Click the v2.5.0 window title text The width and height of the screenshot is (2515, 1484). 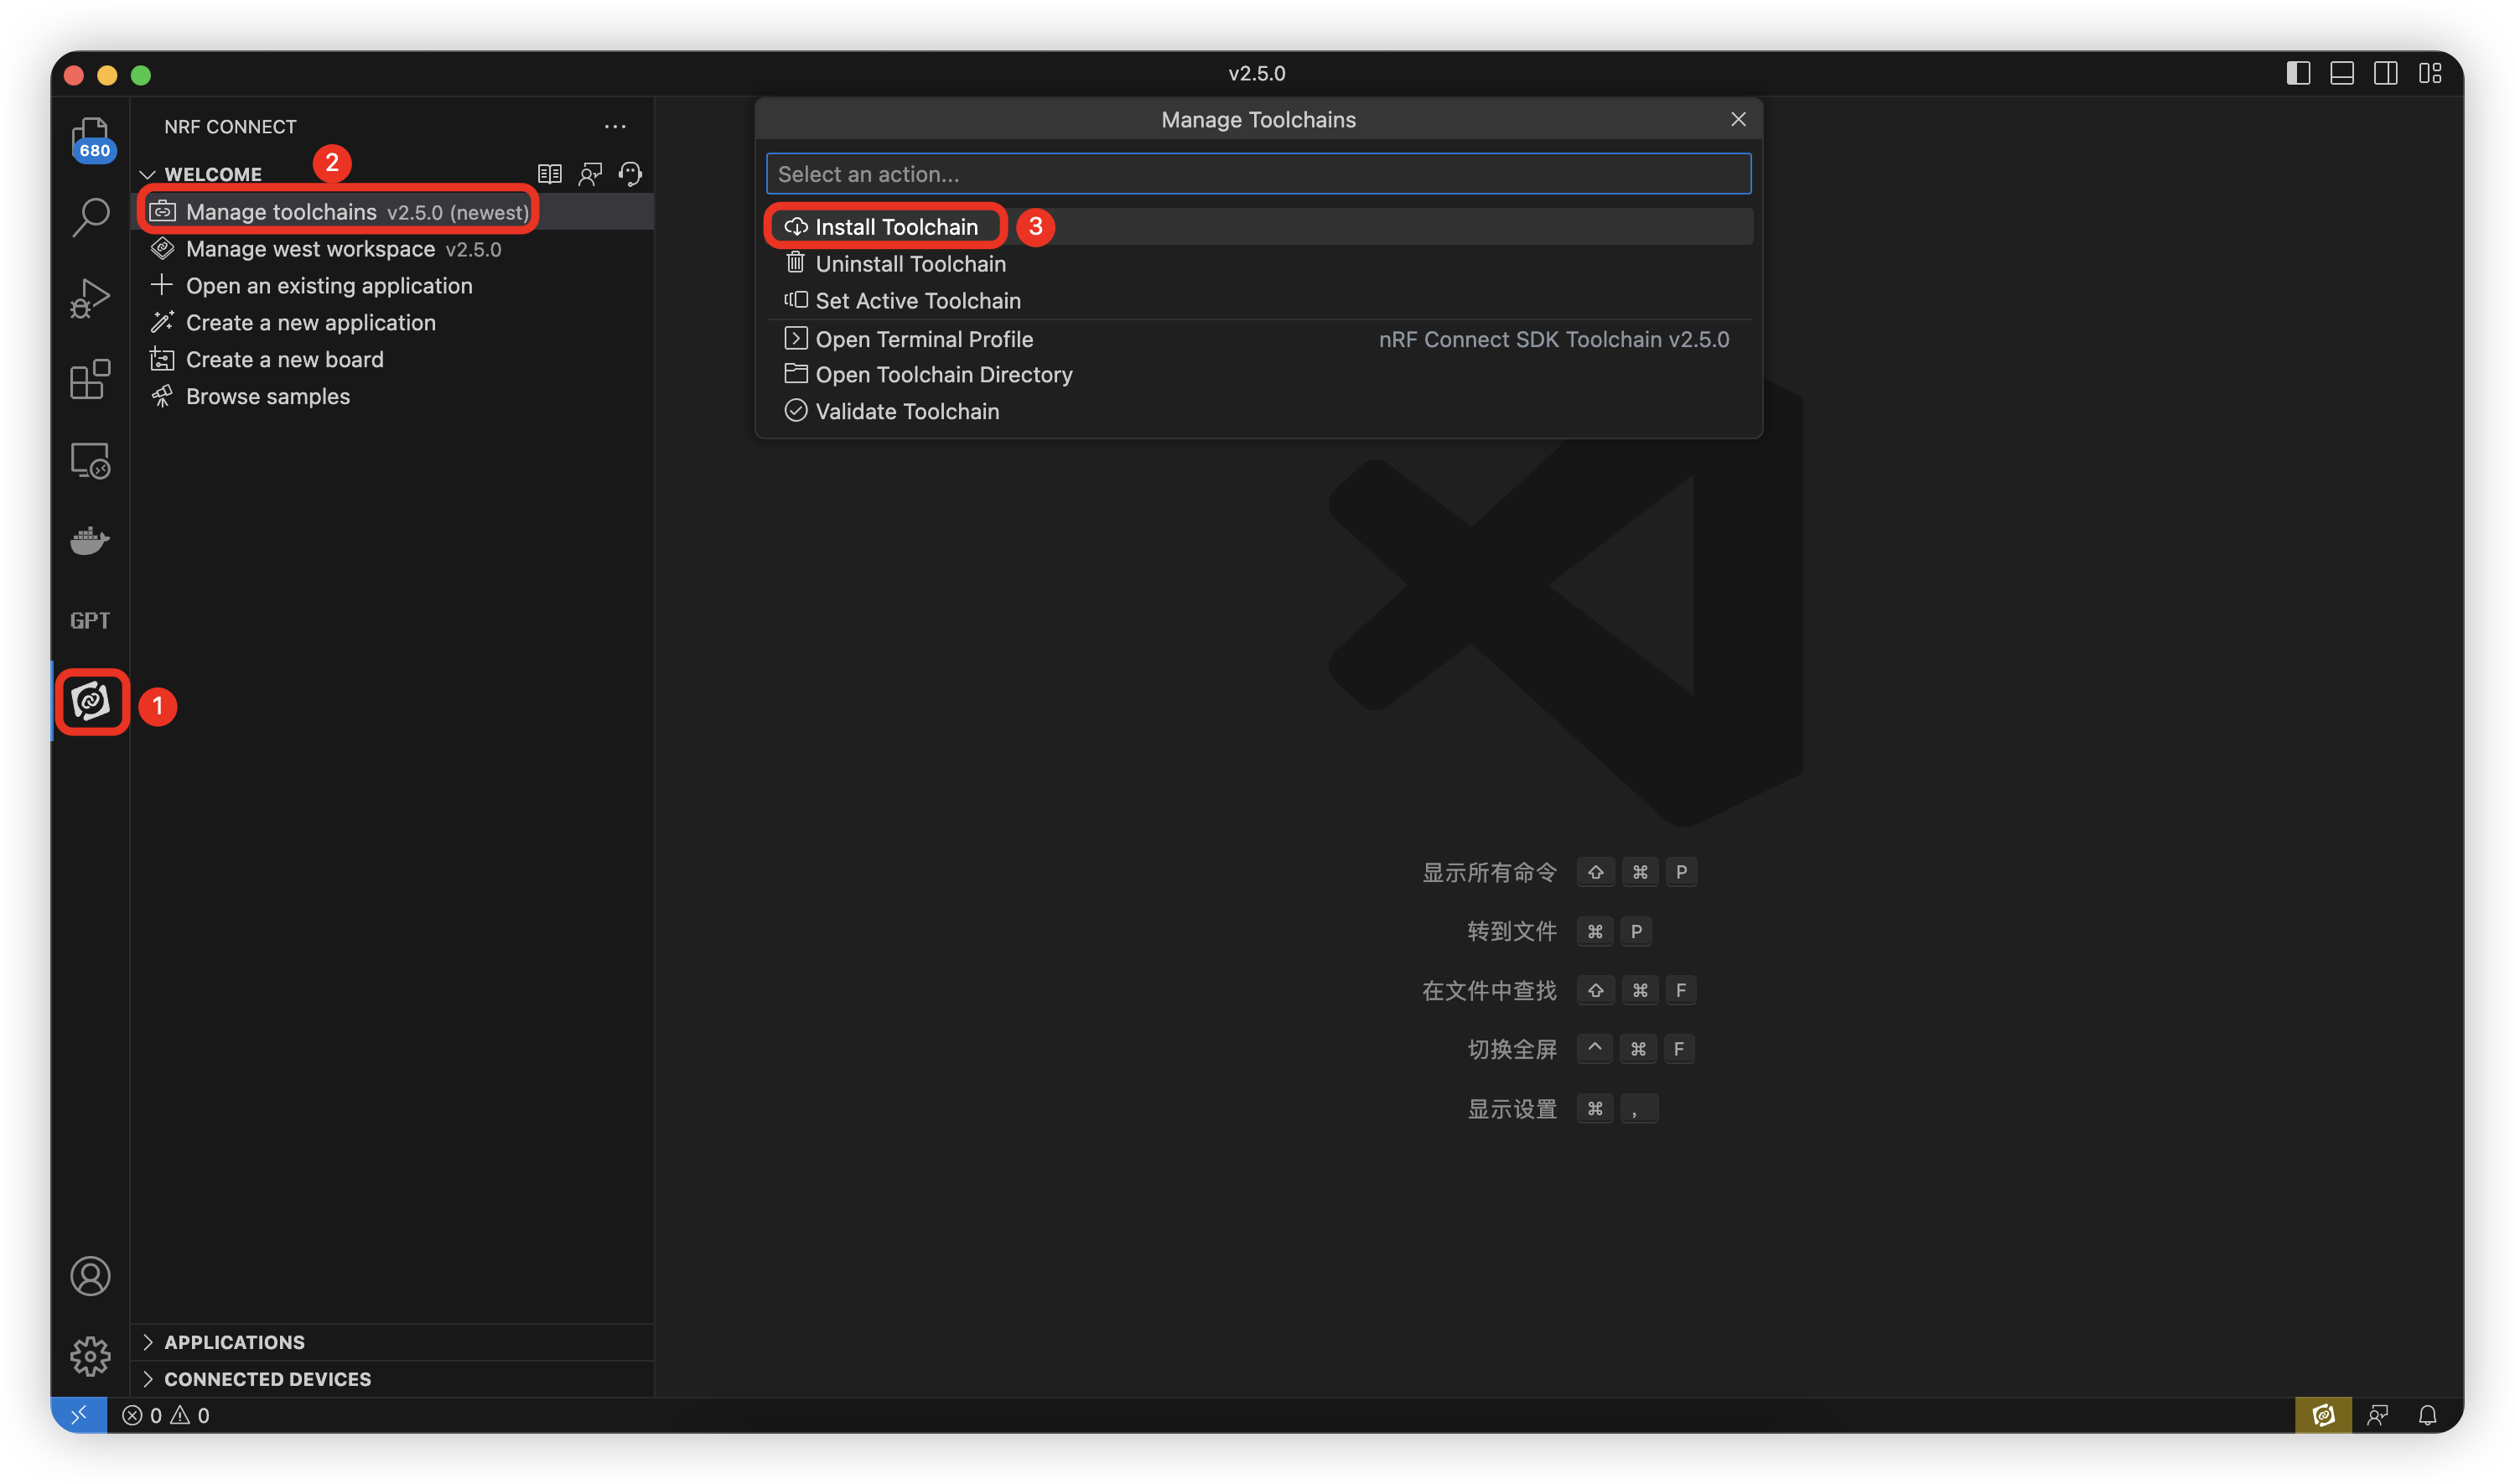(x=1257, y=73)
